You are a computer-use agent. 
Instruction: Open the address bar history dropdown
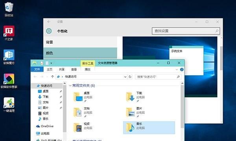click(x=125, y=77)
